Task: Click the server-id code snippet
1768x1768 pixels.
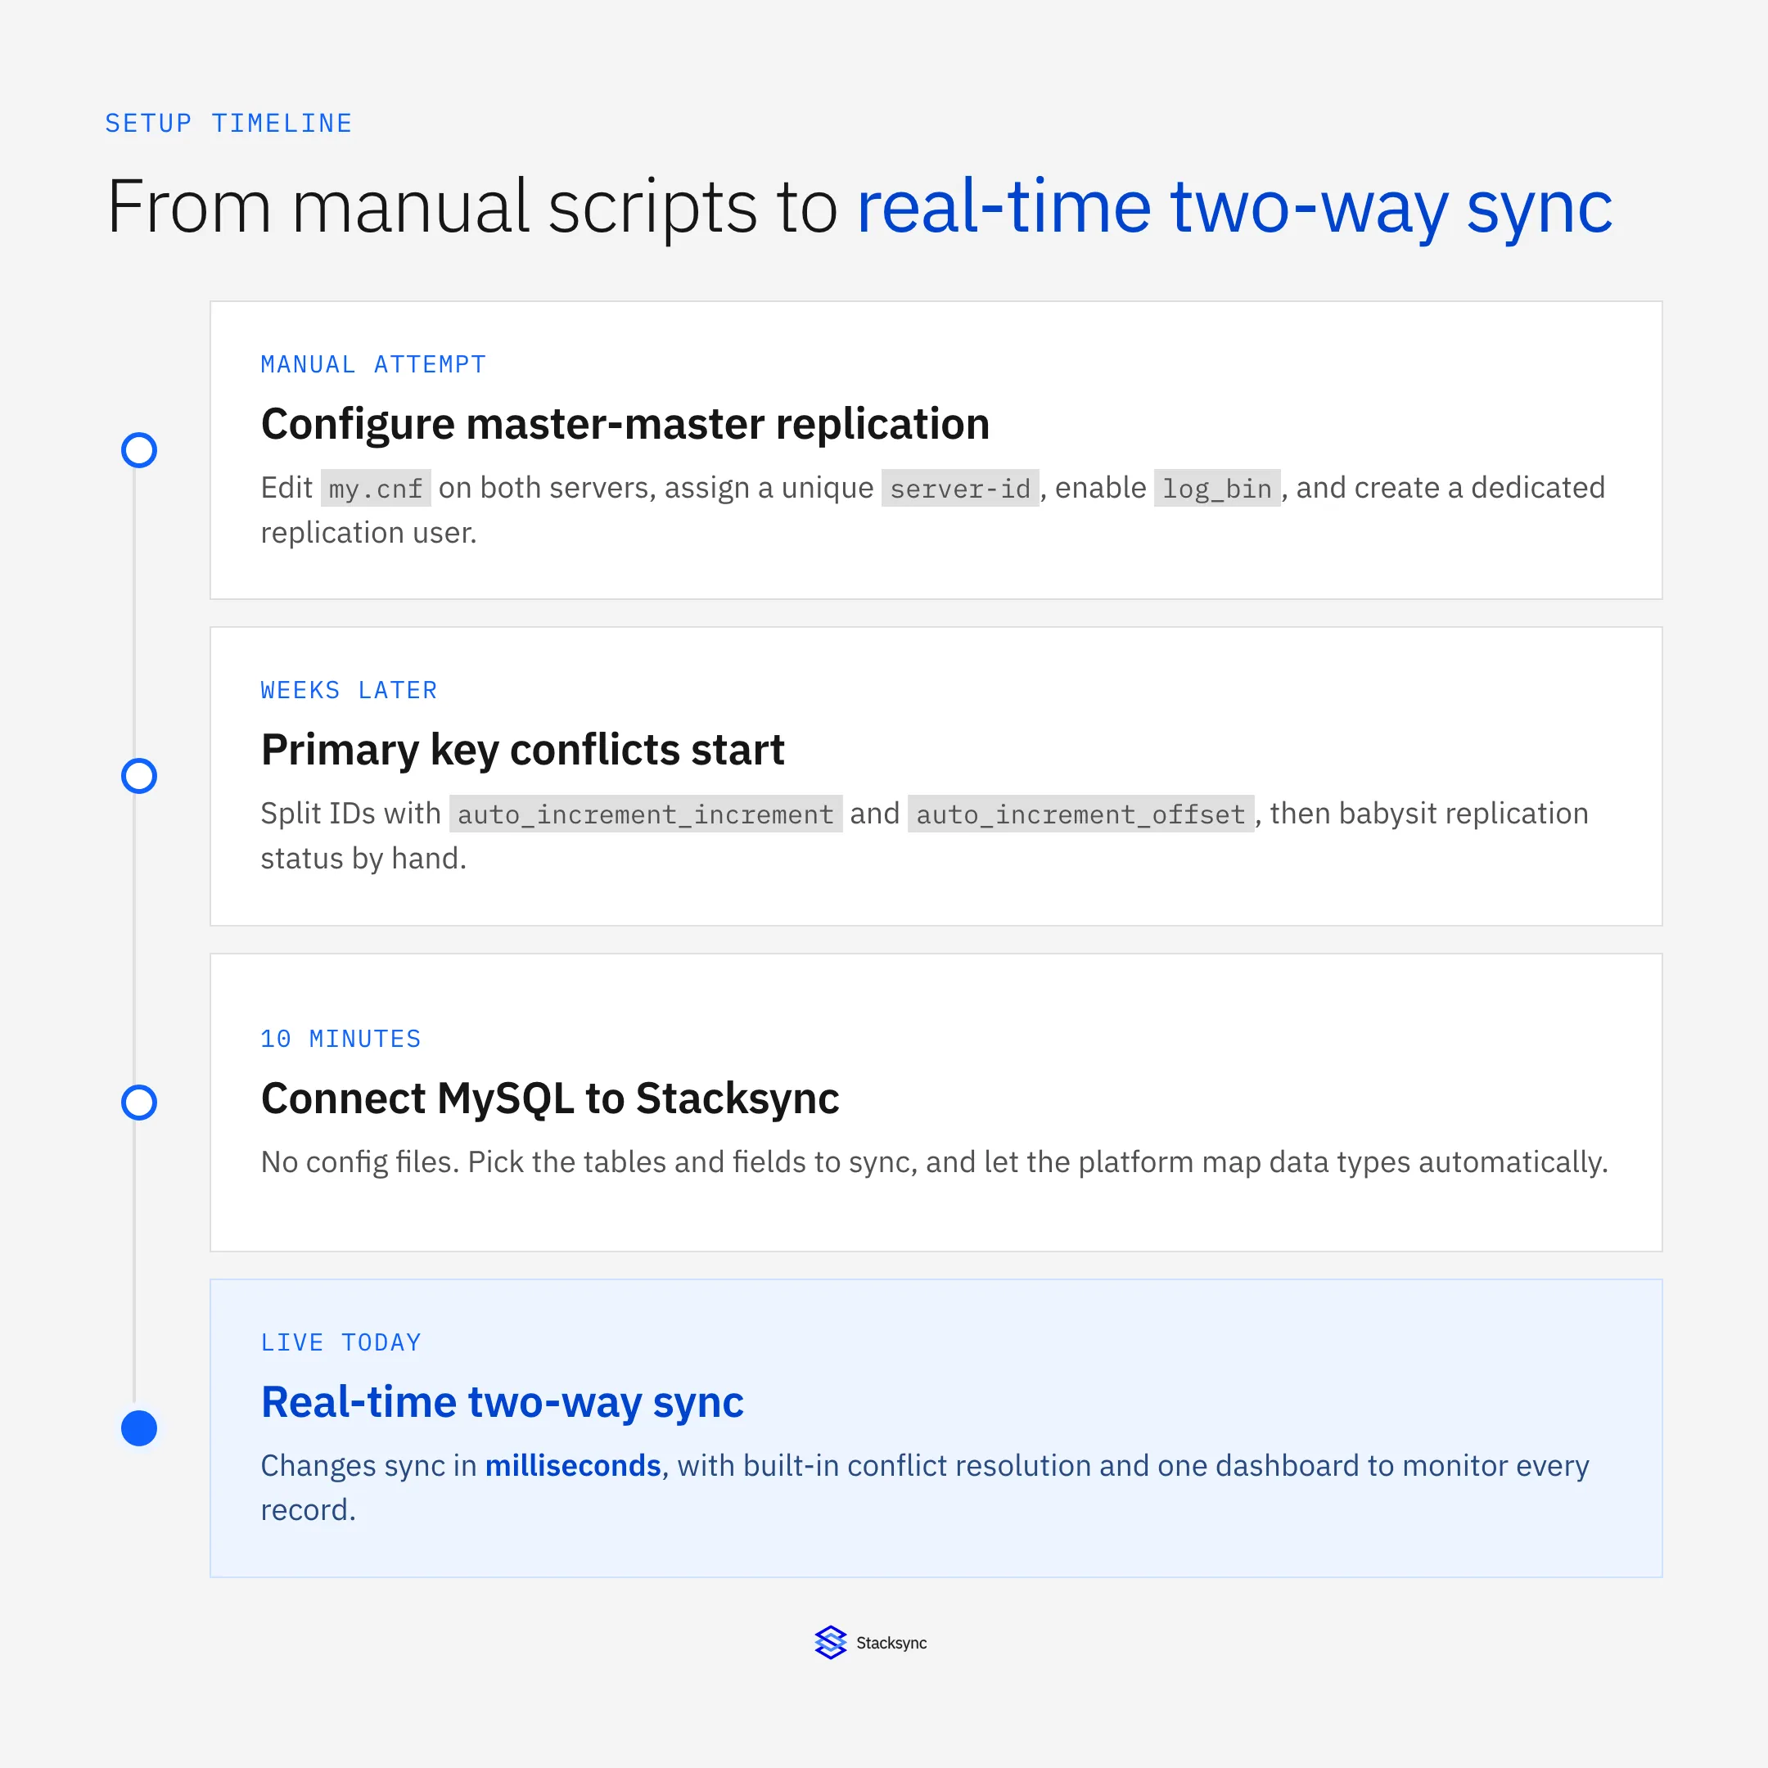Action: [x=960, y=489]
